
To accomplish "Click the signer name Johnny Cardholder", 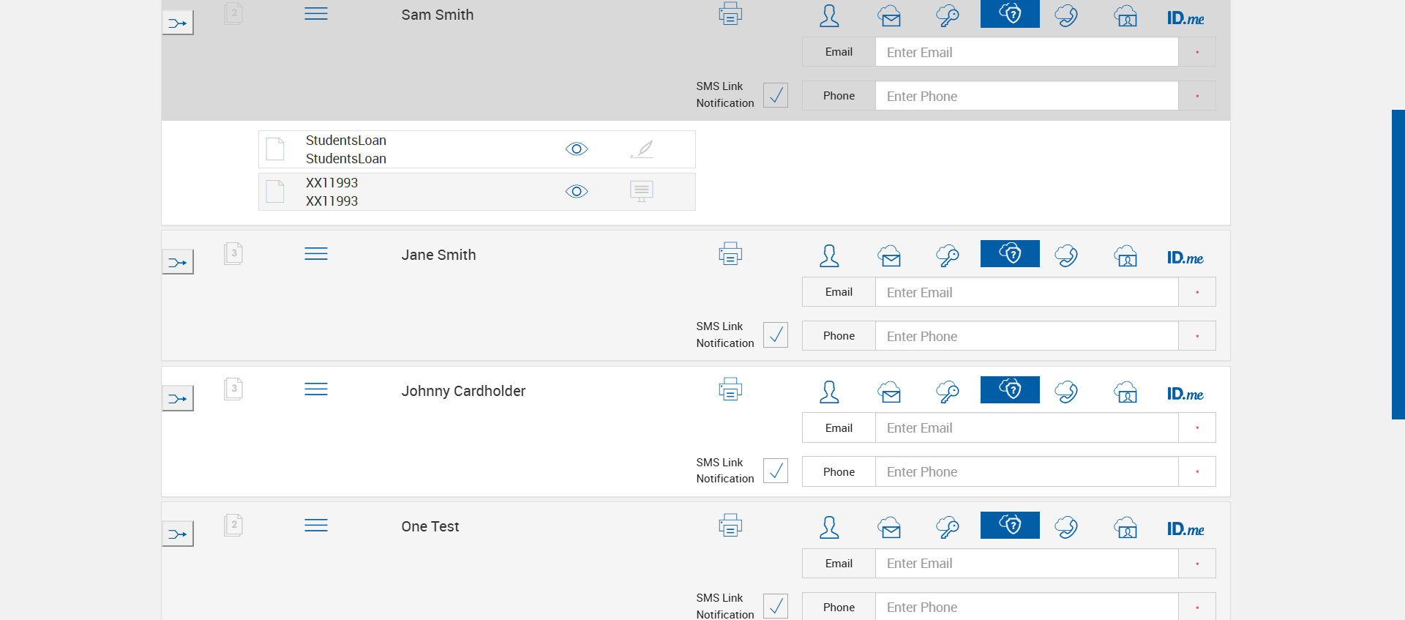I will [x=463, y=391].
